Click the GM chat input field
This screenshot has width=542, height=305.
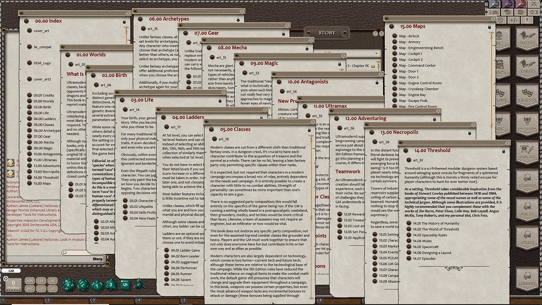click(x=12, y=270)
